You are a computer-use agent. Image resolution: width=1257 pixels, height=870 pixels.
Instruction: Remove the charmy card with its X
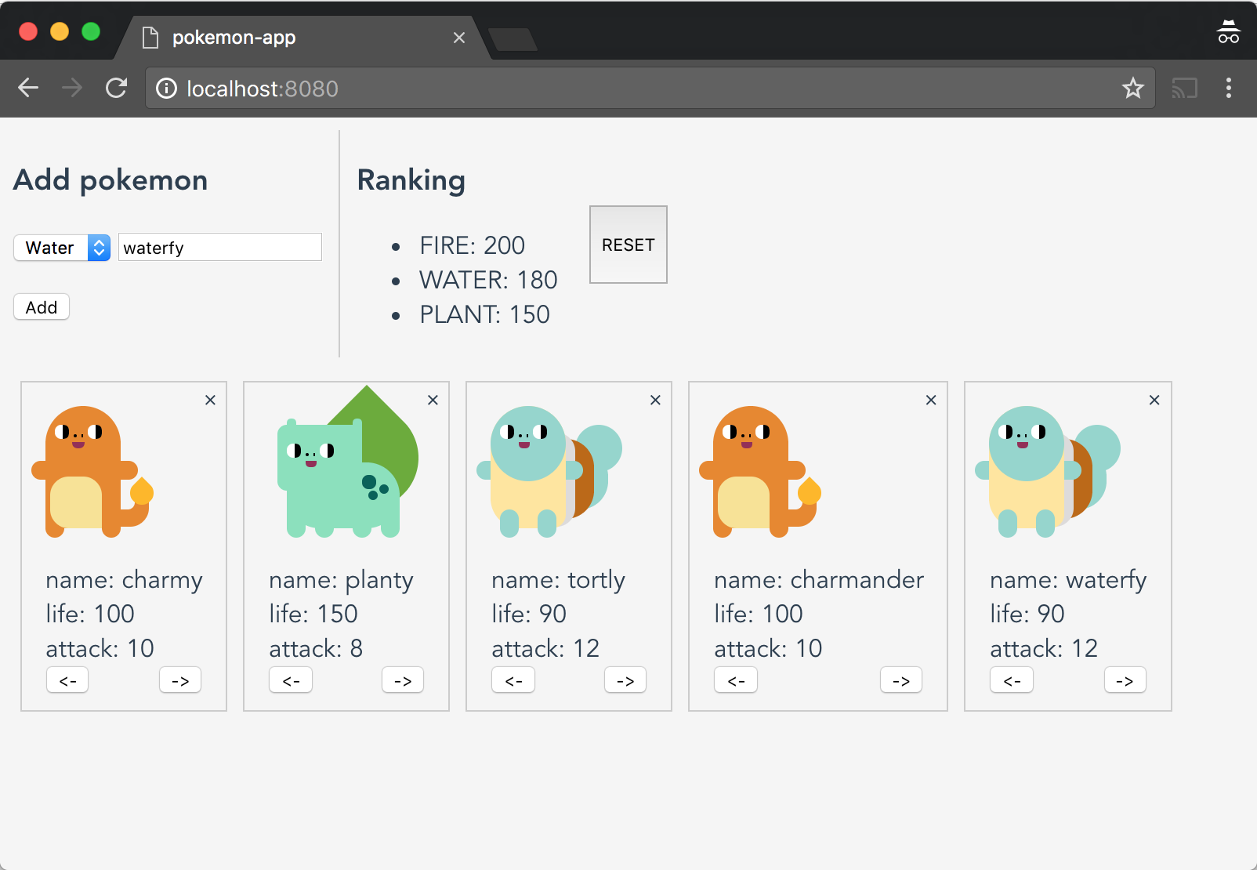click(210, 400)
